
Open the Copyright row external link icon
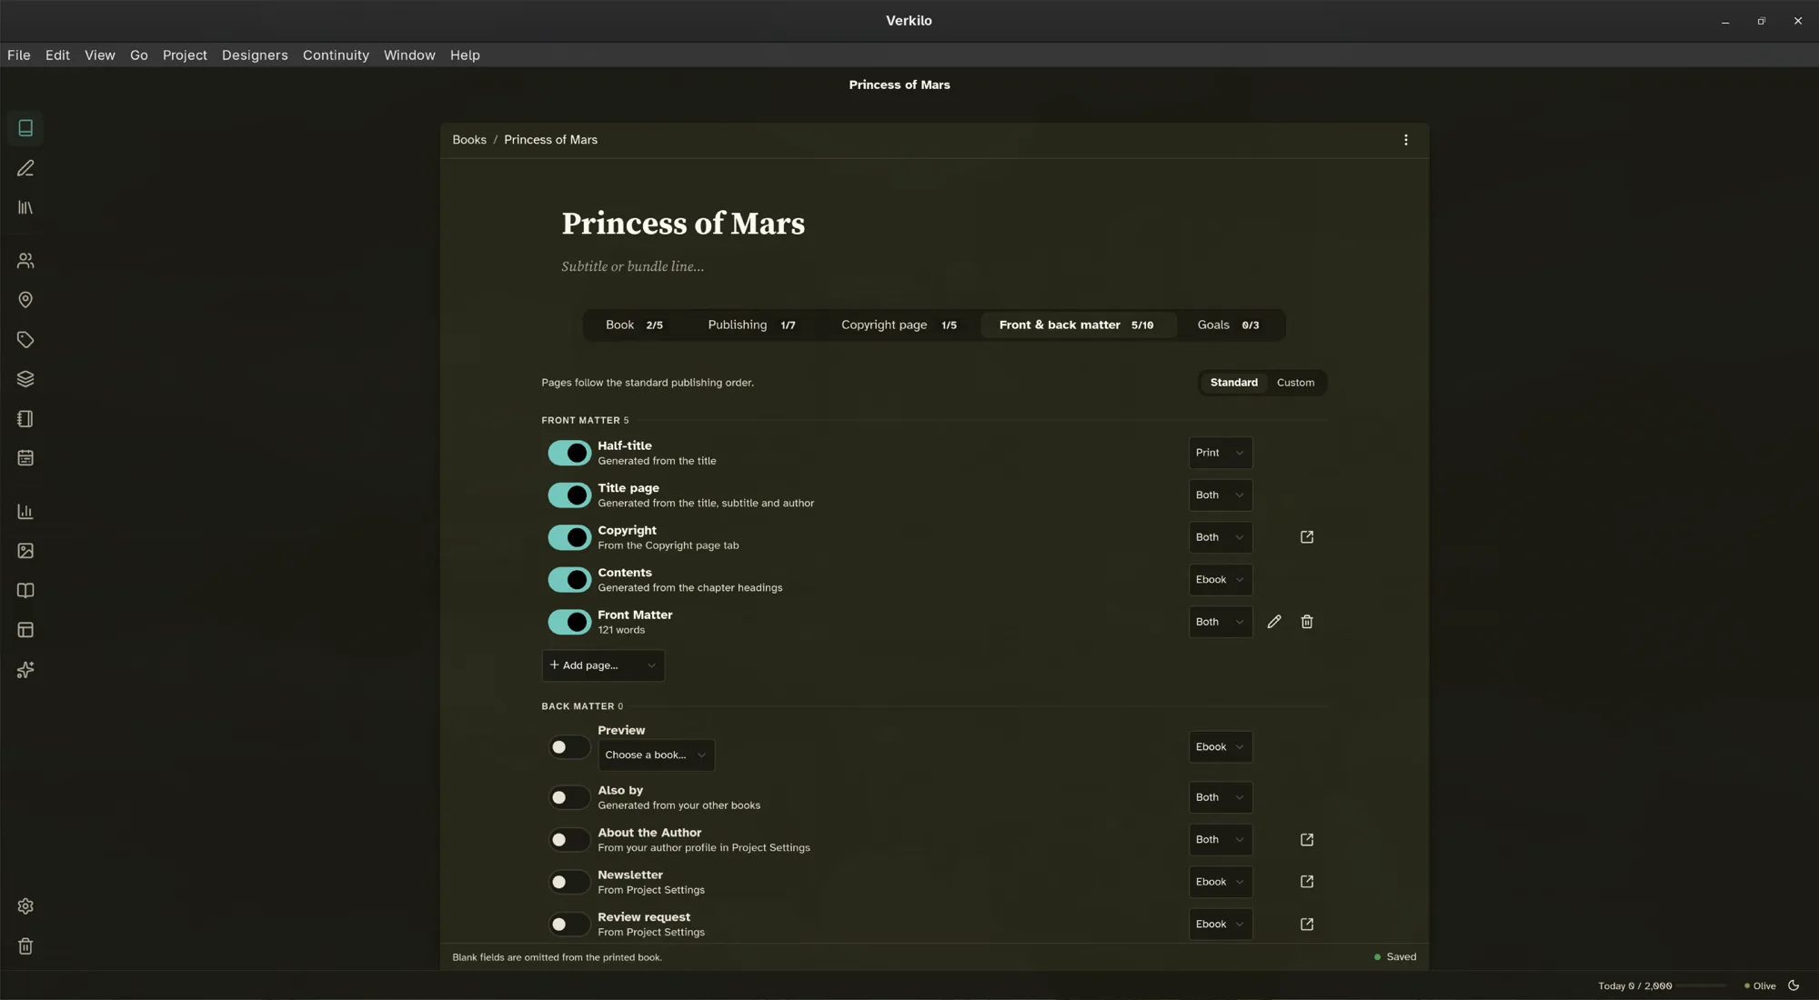[1307, 537]
